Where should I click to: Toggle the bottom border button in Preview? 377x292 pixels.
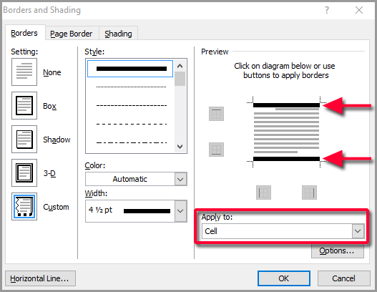point(216,150)
